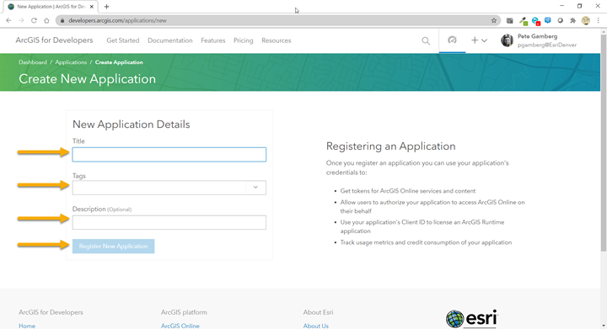Expand the chevron next to the plus icon
The width and height of the screenshot is (607, 329).
[x=484, y=40]
